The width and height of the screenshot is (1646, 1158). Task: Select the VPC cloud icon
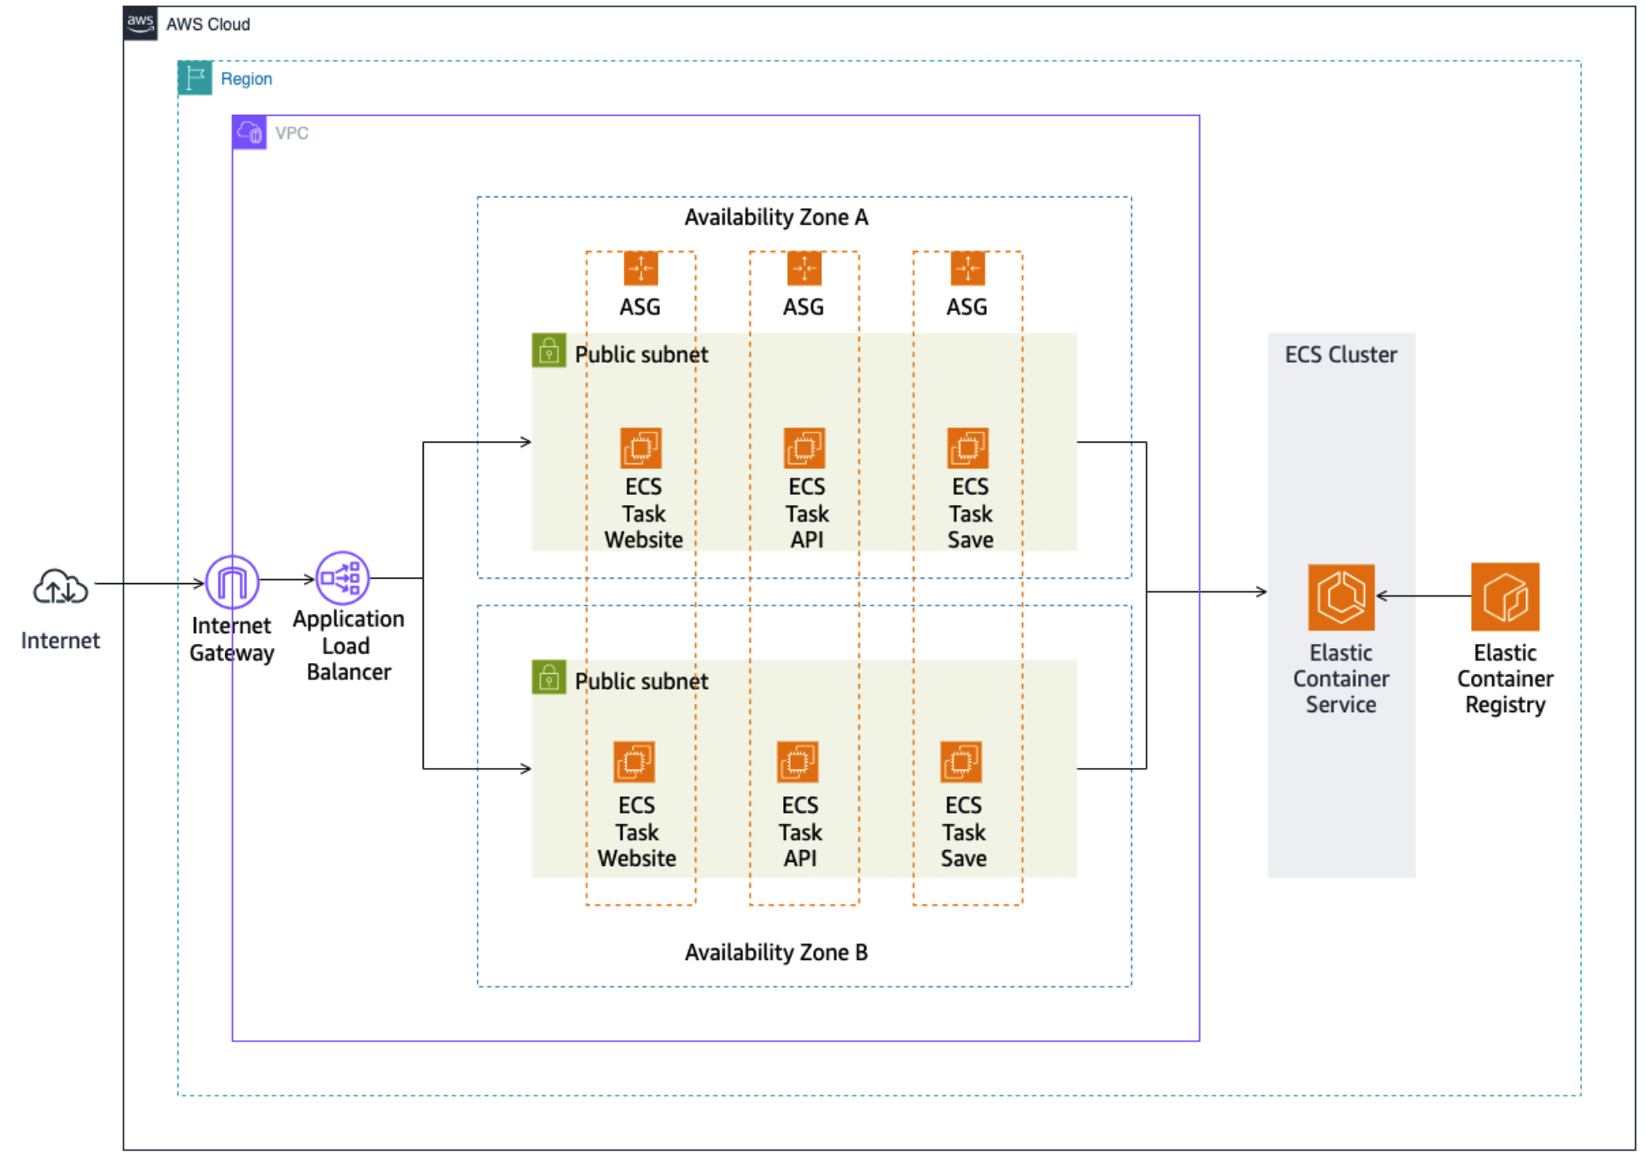249,132
